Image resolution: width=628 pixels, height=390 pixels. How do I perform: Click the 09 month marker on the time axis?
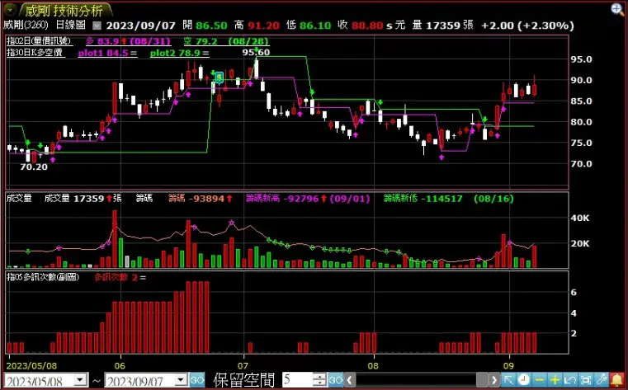pos(508,365)
